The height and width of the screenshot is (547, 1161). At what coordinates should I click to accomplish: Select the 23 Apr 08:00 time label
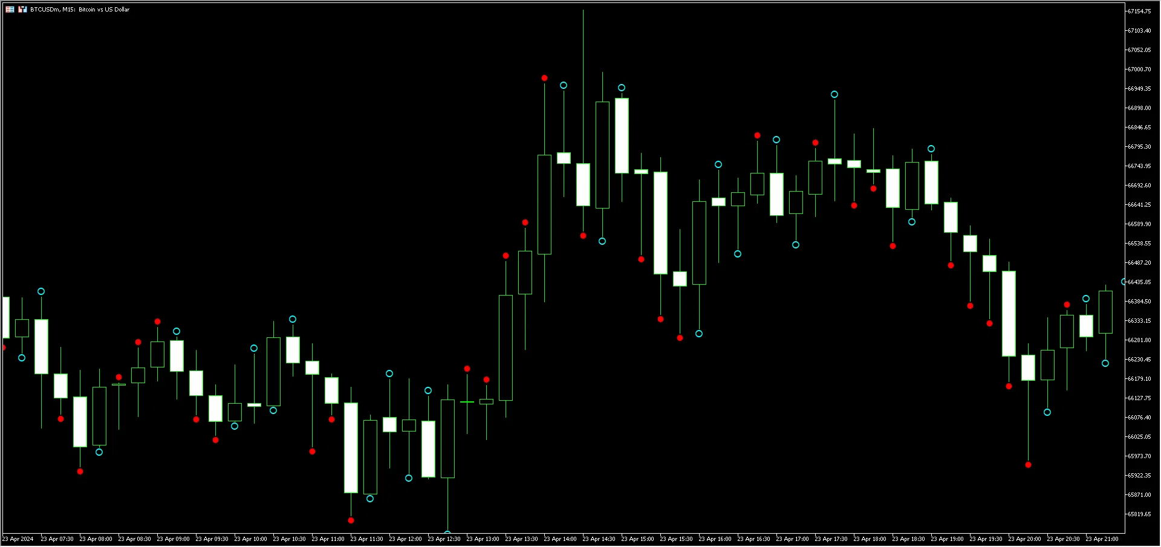pyautogui.click(x=96, y=539)
